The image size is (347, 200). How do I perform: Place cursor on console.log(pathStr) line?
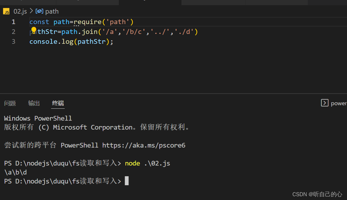click(71, 41)
